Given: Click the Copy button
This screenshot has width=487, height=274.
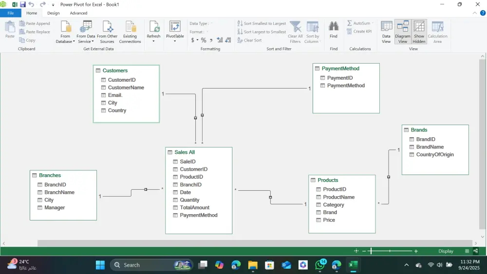Looking at the screenshot, I should tap(27, 40).
